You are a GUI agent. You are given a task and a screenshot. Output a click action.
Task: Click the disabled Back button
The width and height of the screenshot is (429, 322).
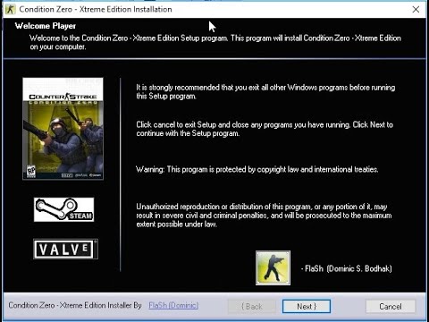point(252,306)
